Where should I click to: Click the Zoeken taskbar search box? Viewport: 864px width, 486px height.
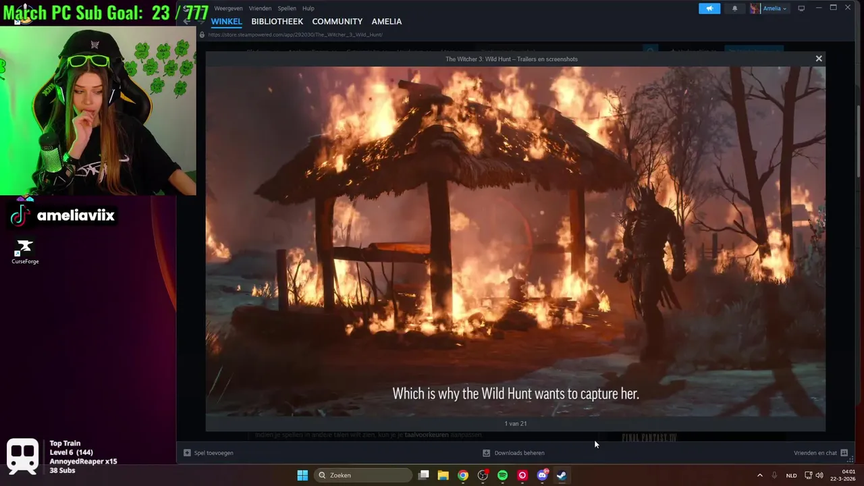[x=364, y=475]
